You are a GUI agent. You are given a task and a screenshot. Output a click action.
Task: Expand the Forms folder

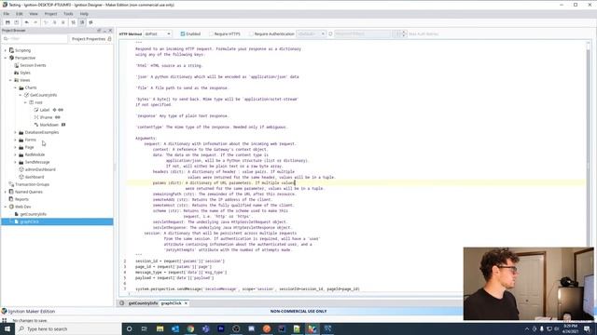pyautogui.click(x=15, y=140)
